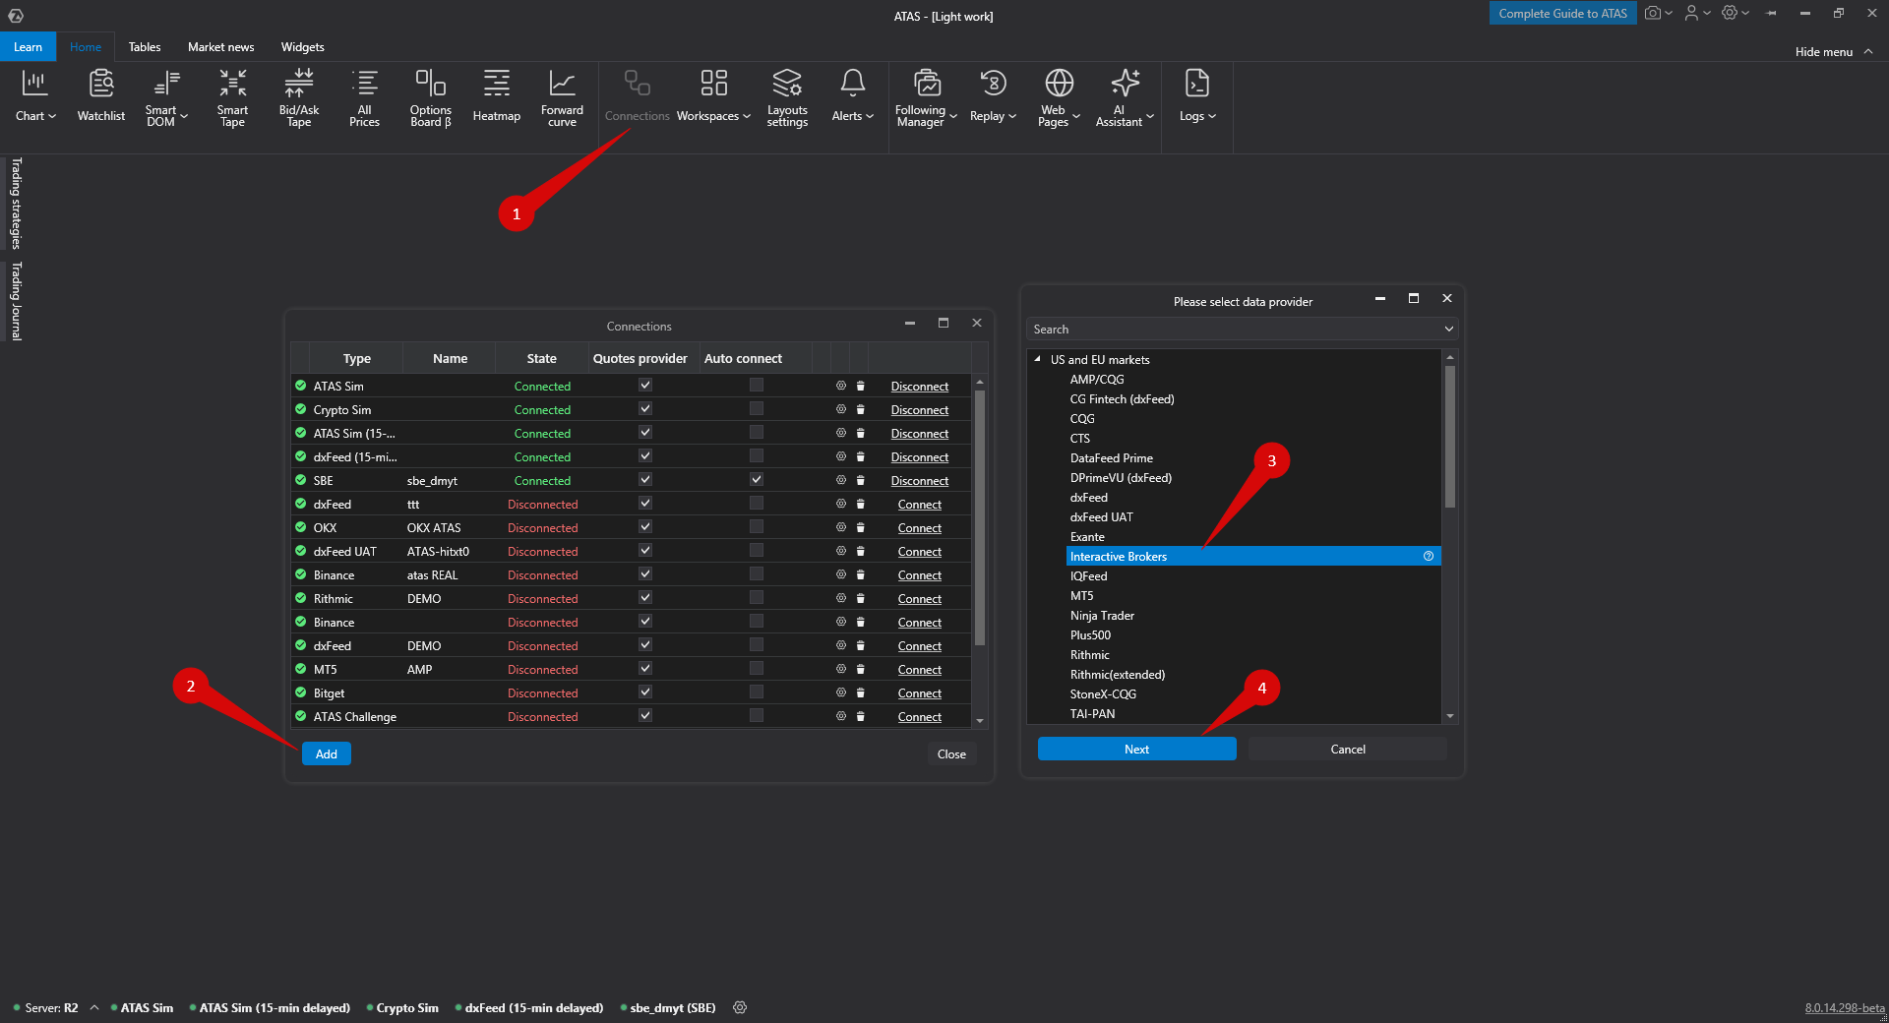Select the Home tab
The image size is (1889, 1023).
(x=86, y=47)
